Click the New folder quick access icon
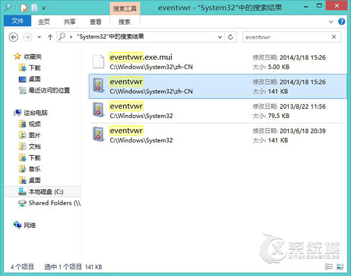The width and height of the screenshot is (351, 276). 35,8
